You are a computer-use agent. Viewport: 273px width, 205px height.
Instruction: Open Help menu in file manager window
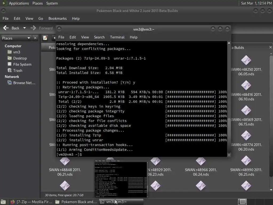[76, 18]
